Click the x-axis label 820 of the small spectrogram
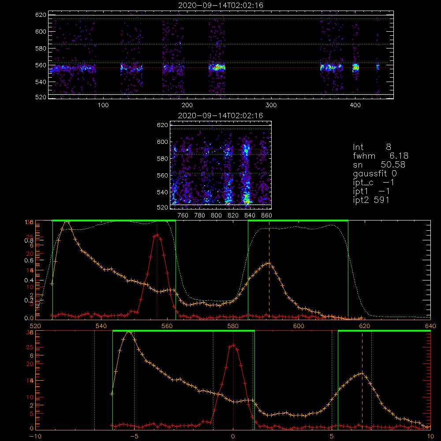This screenshot has height=441, width=441. 233,216
